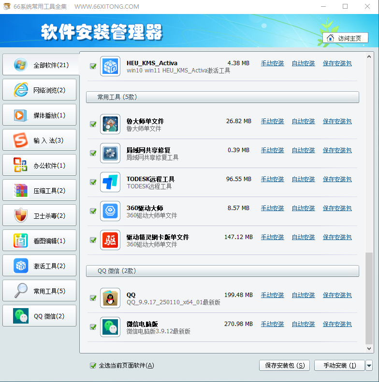Toggle the TODESK远程工具 checkbox

[93, 182]
